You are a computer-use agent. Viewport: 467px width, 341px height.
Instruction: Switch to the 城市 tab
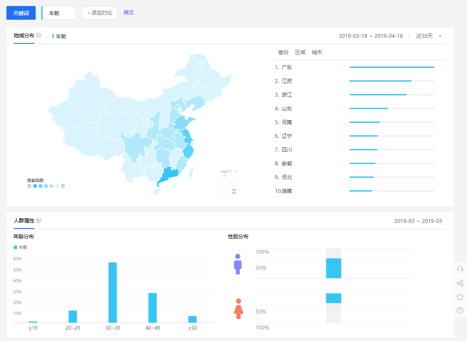point(317,52)
